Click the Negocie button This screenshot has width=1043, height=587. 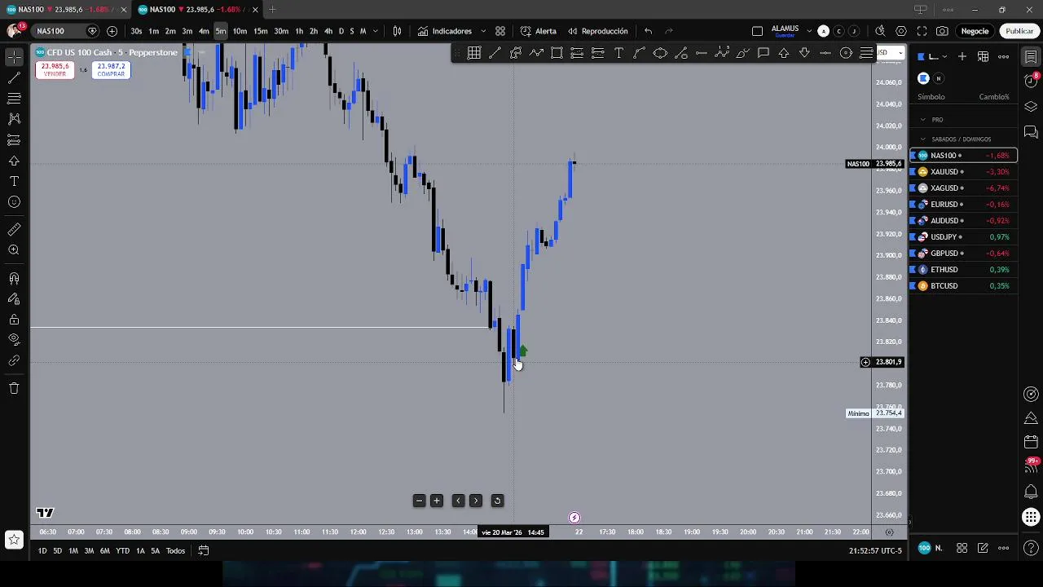975,31
